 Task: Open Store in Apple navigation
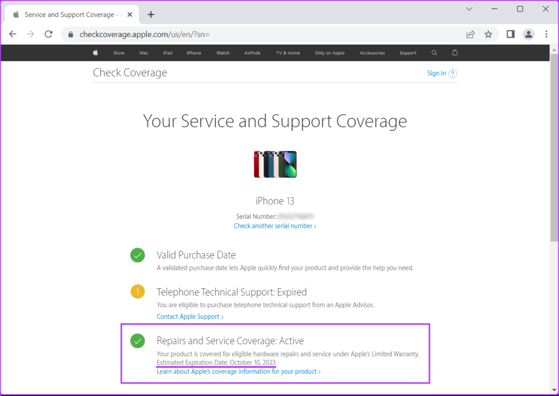118,53
